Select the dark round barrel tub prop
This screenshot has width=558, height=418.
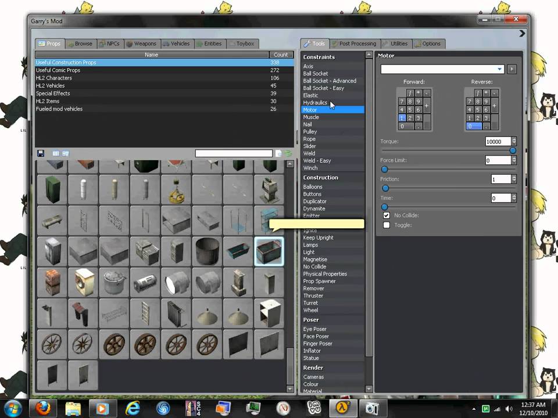pyautogui.click(x=207, y=251)
